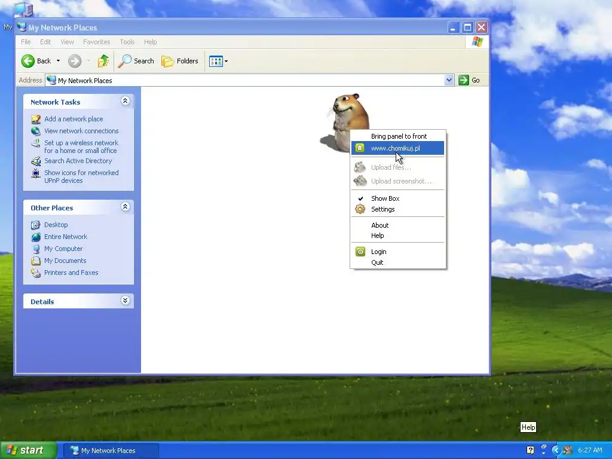Click the hamster tray icon near clock
Viewport: 612px width, 459px height.
(x=568, y=450)
